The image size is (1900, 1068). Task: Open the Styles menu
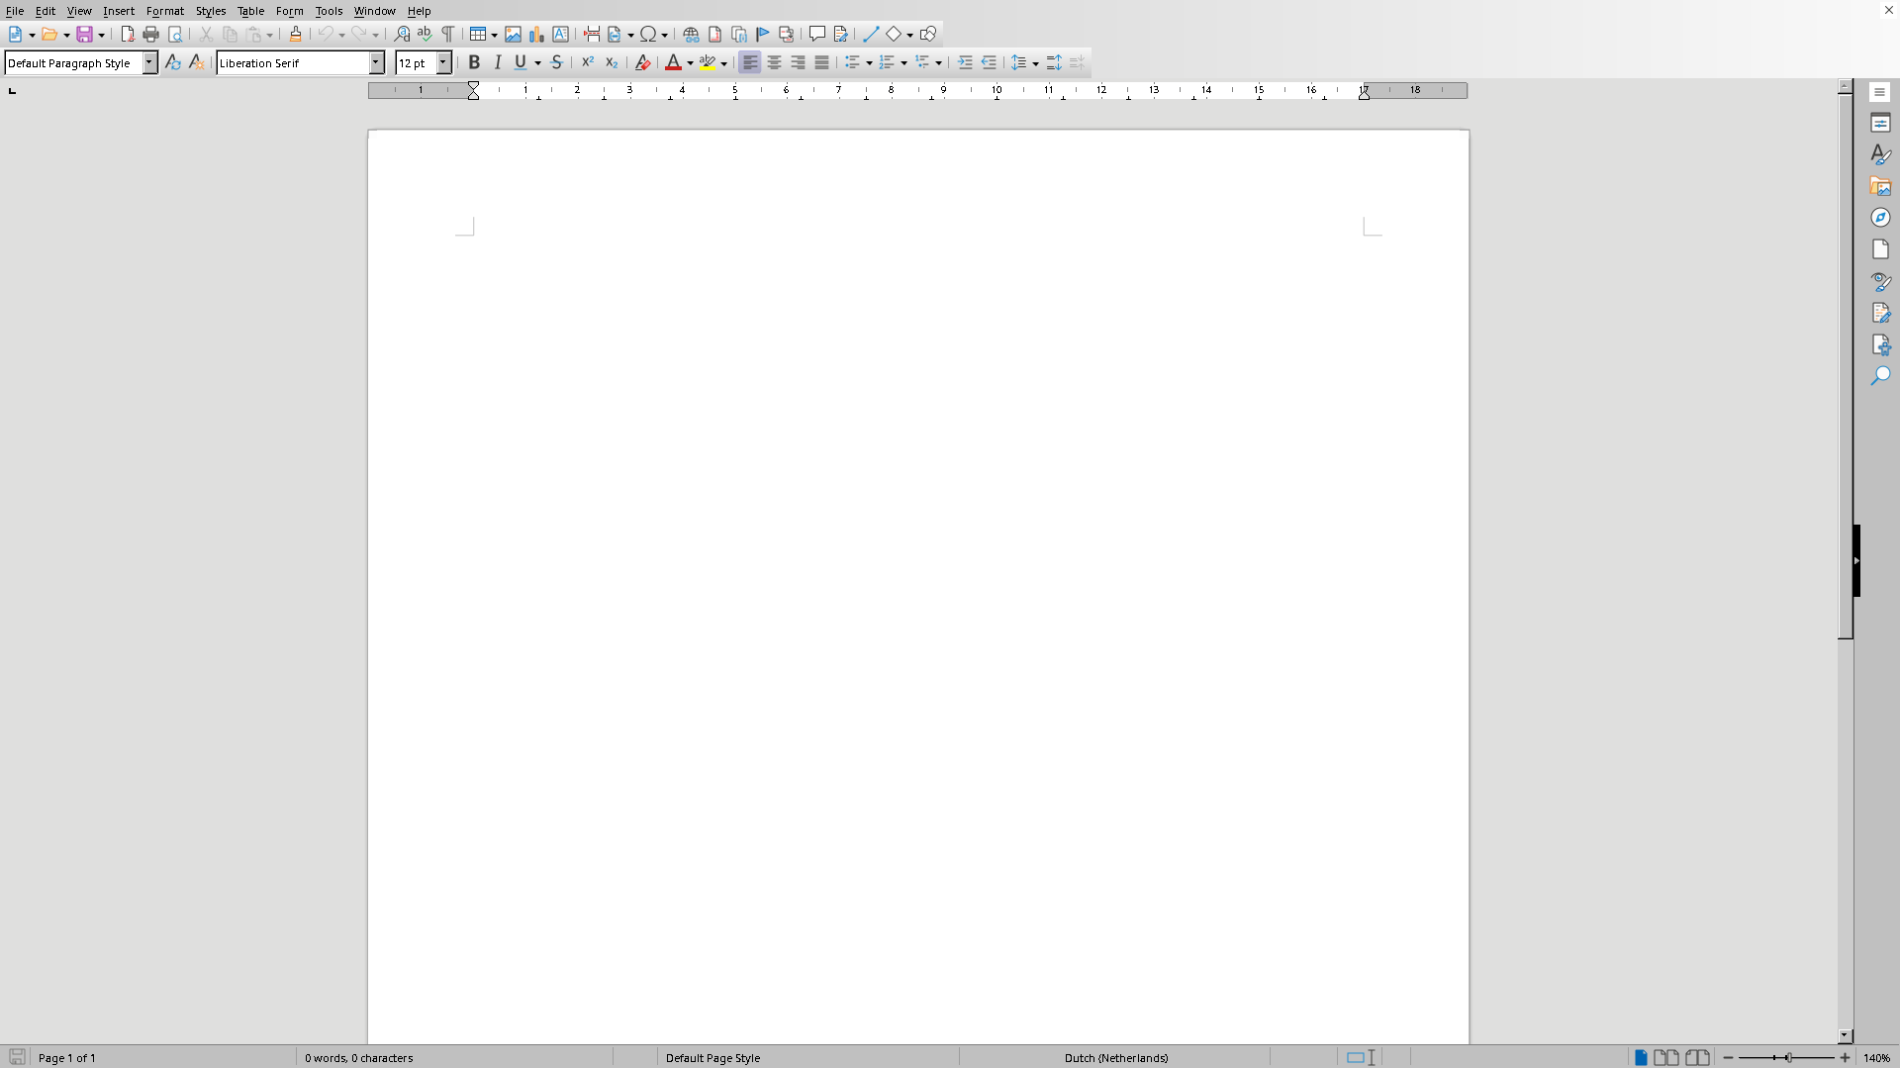click(211, 11)
